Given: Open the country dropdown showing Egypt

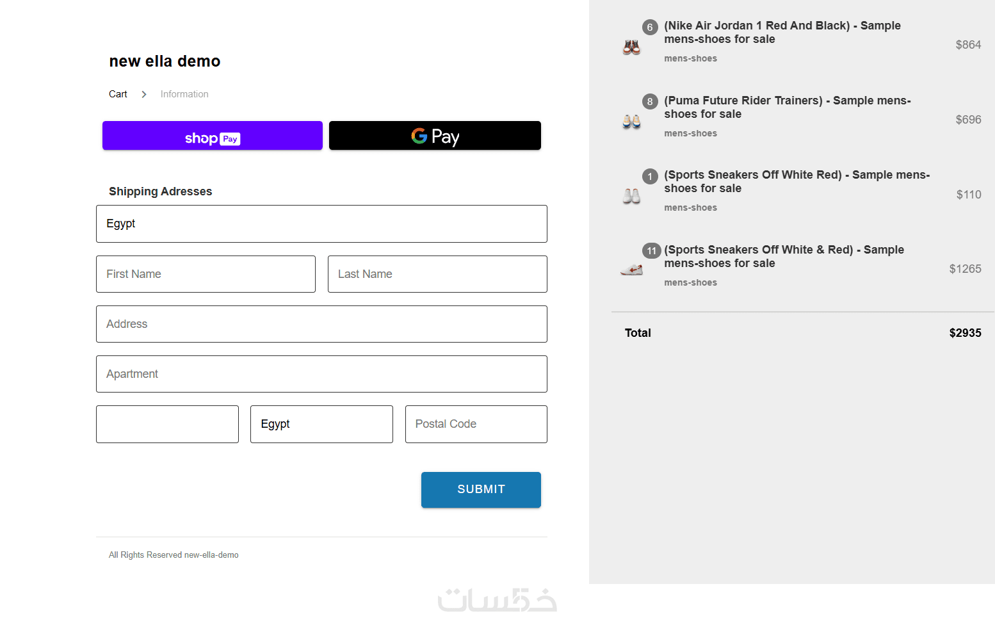Looking at the screenshot, I should [321, 223].
